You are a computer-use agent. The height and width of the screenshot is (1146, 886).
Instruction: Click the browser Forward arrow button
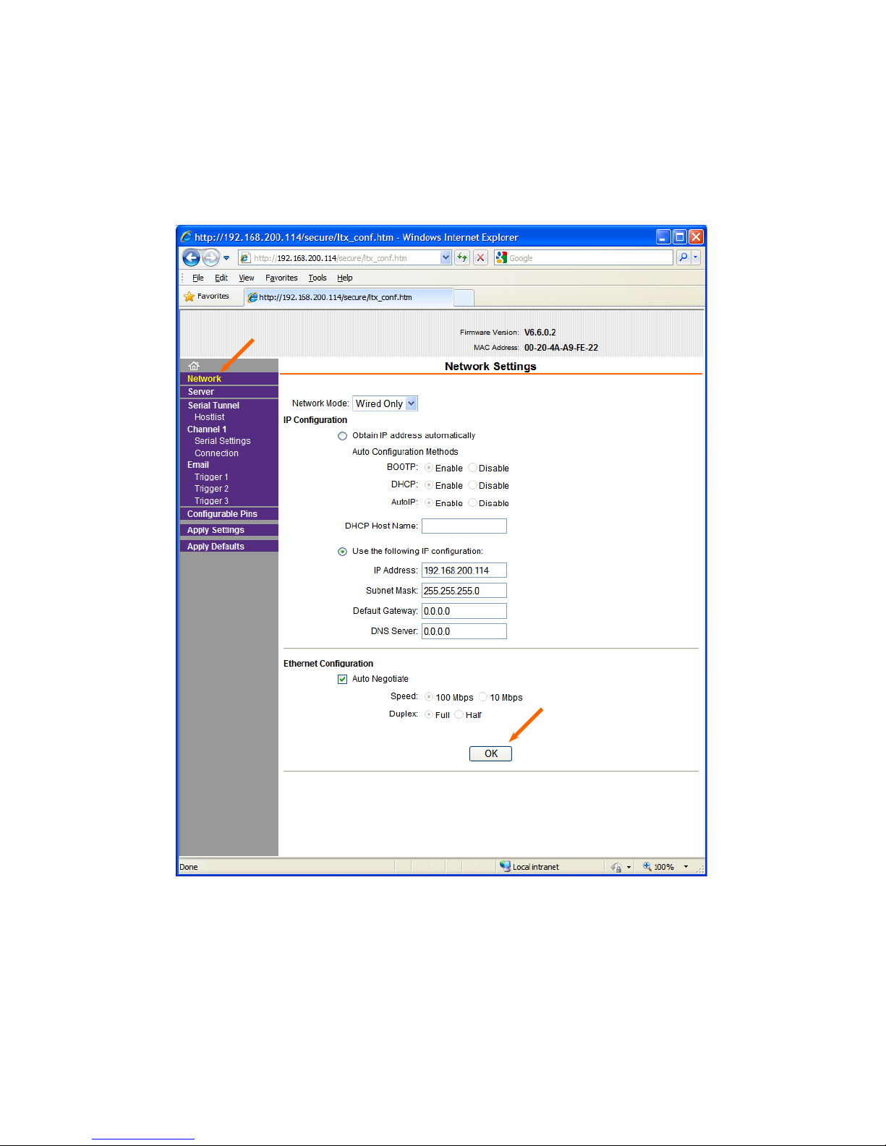[210, 257]
